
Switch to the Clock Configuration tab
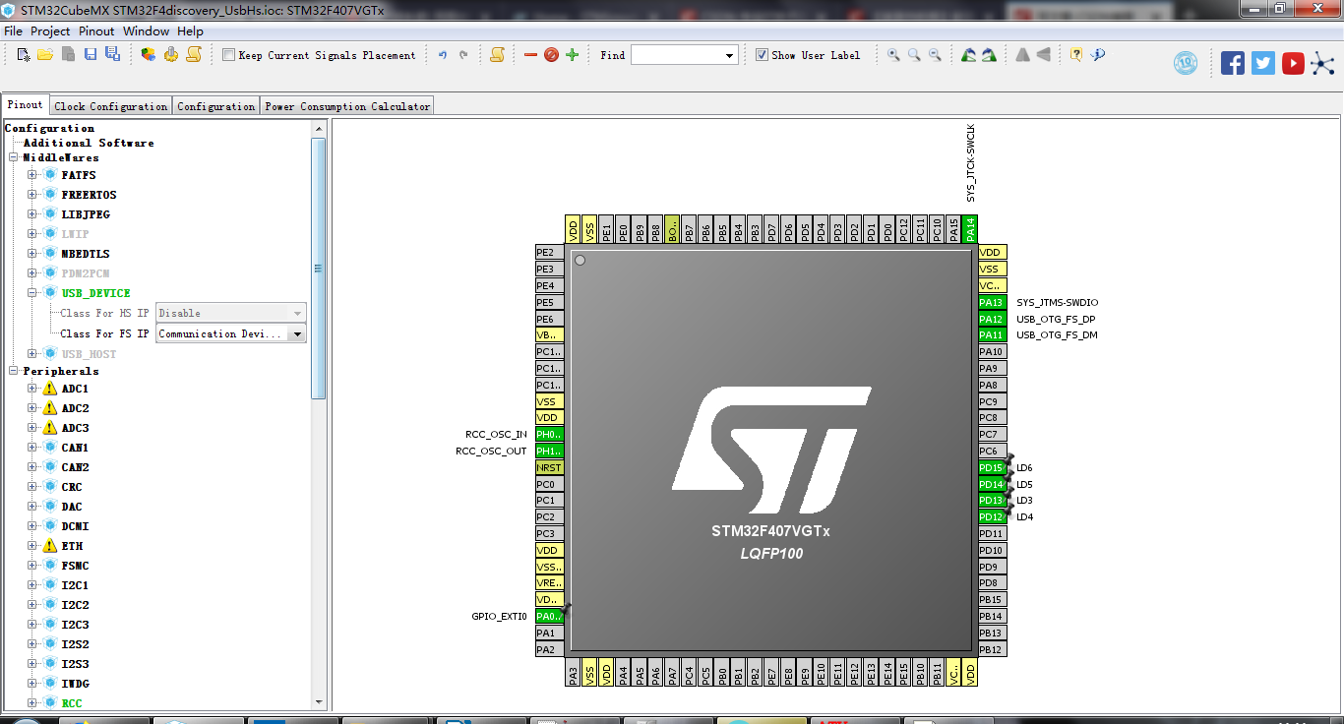click(x=110, y=104)
